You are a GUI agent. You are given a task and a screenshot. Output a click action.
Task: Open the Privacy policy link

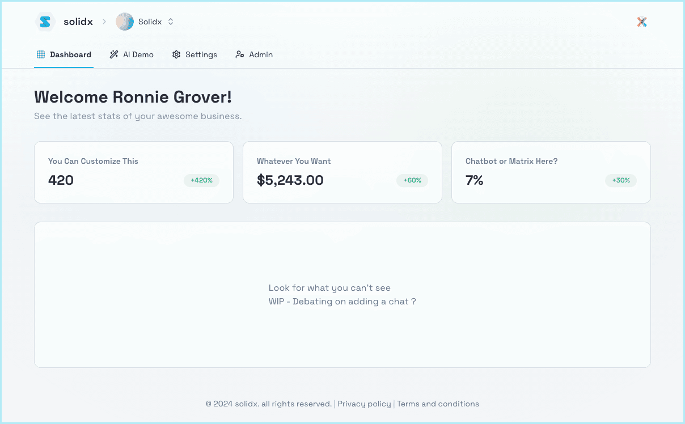364,404
